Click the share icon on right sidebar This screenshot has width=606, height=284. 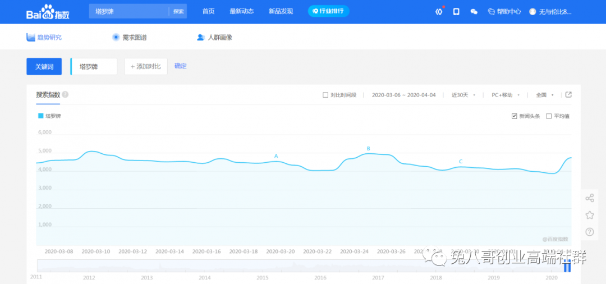click(589, 198)
